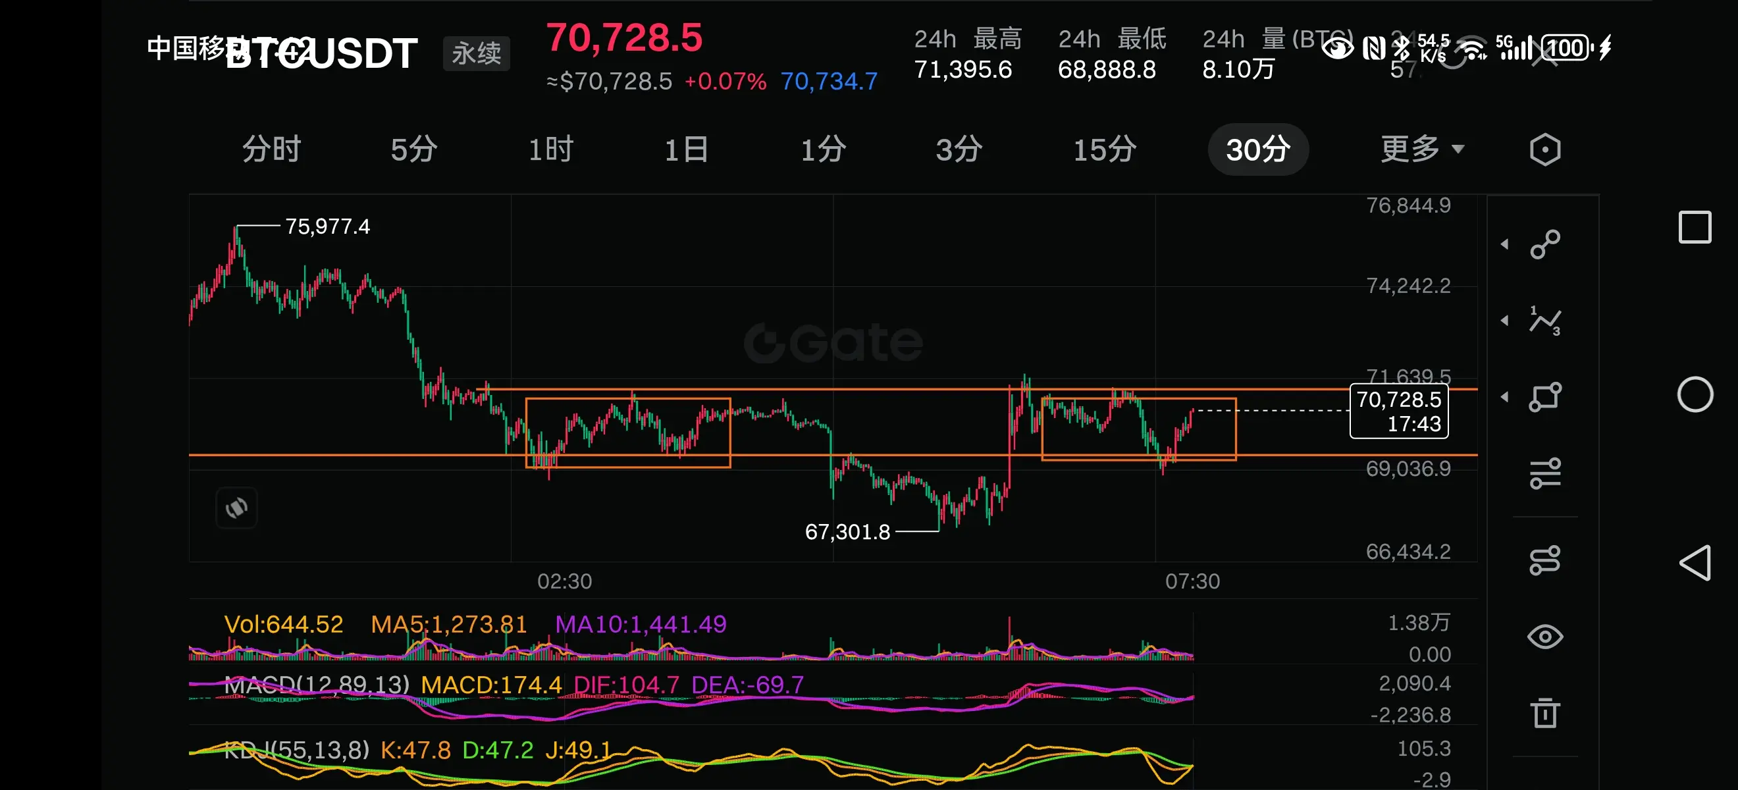Select the numbered wave pattern tool
Viewport: 1738px width, 790px height.
[x=1544, y=321]
